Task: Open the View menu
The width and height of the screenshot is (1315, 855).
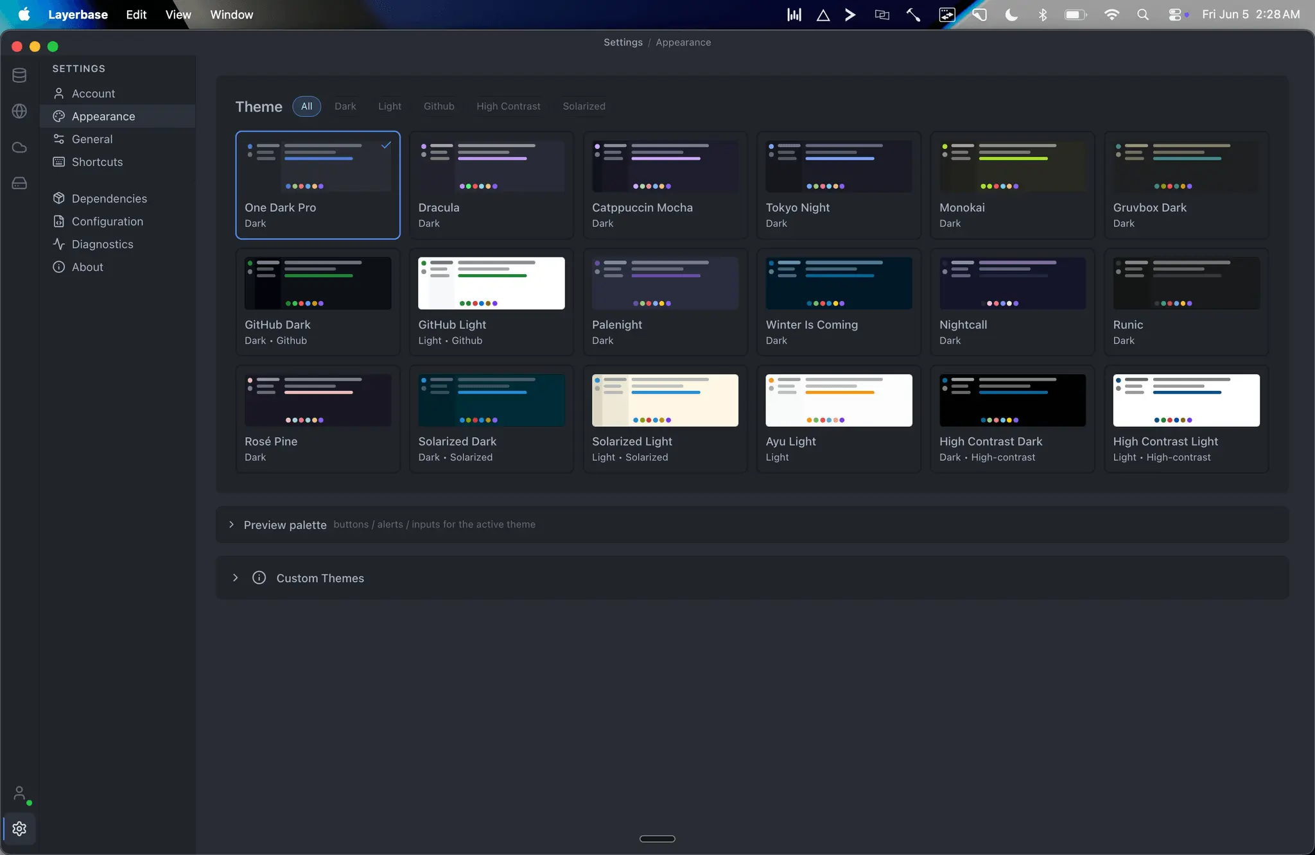Action: pyautogui.click(x=179, y=14)
